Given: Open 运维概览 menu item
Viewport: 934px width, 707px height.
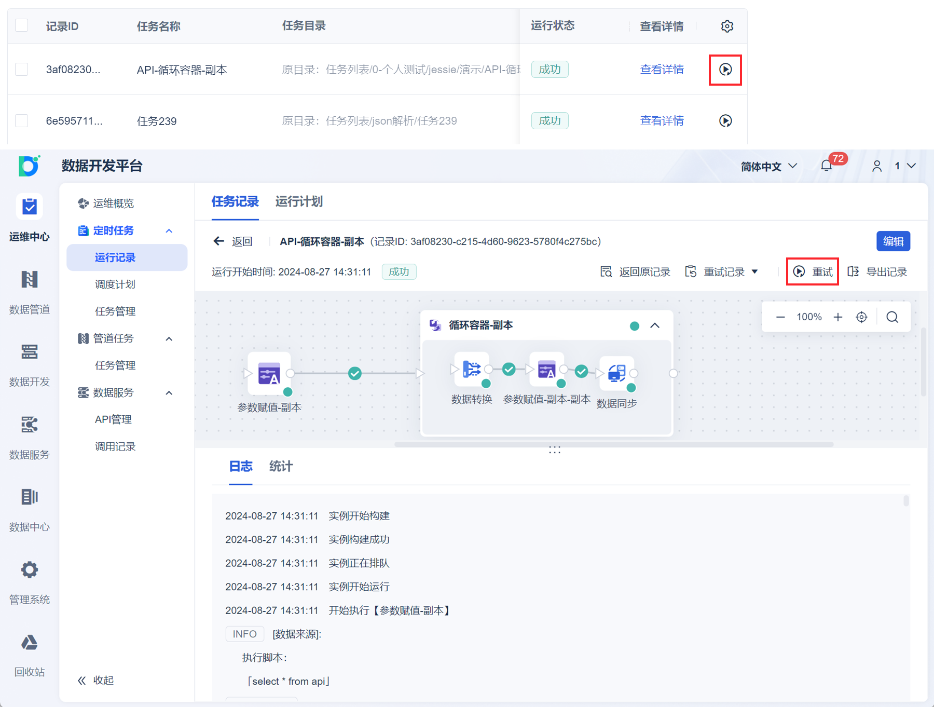Looking at the screenshot, I should [x=106, y=203].
